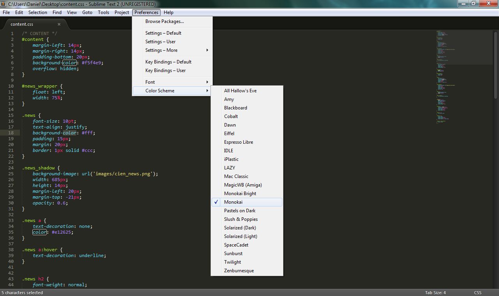The image size is (499, 296).
Task: Open the Project menu
Action: pyautogui.click(x=122, y=12)
